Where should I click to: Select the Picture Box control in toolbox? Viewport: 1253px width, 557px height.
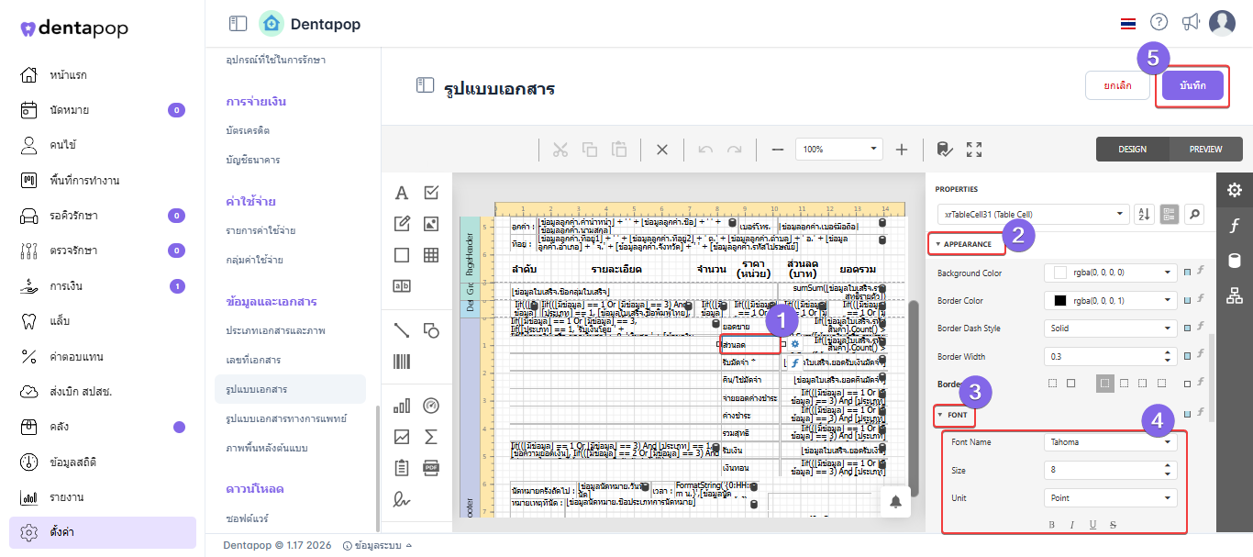431,223
